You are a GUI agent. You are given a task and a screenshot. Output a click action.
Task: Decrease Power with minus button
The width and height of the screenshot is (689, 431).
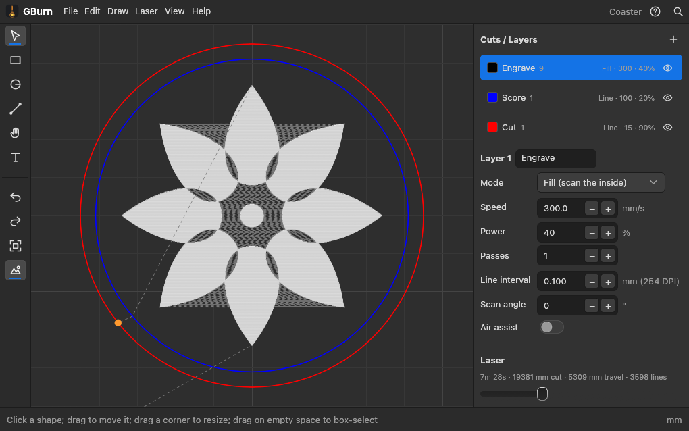[x=592, y=233]
